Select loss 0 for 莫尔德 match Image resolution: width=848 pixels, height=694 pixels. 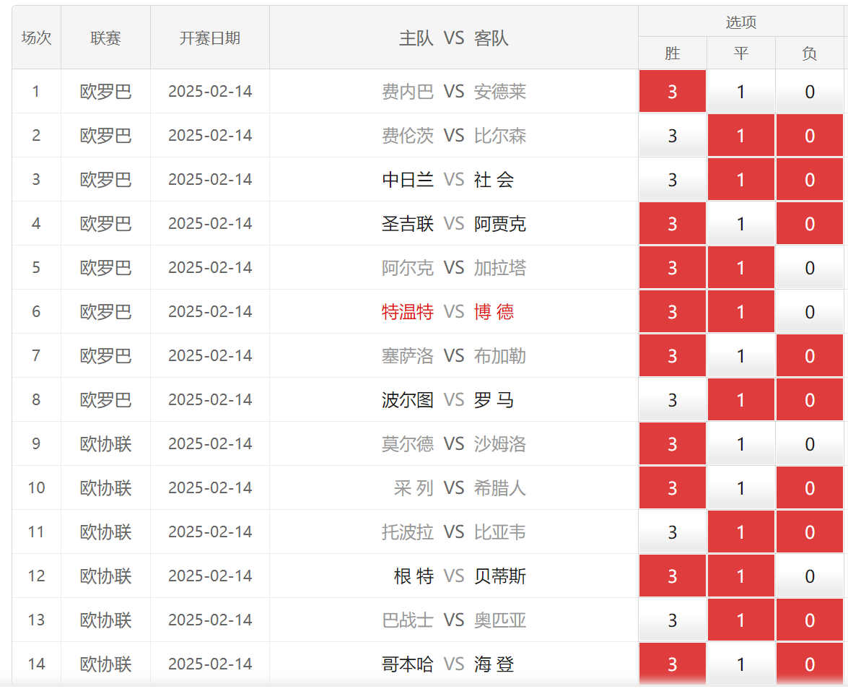click(810, 444)
